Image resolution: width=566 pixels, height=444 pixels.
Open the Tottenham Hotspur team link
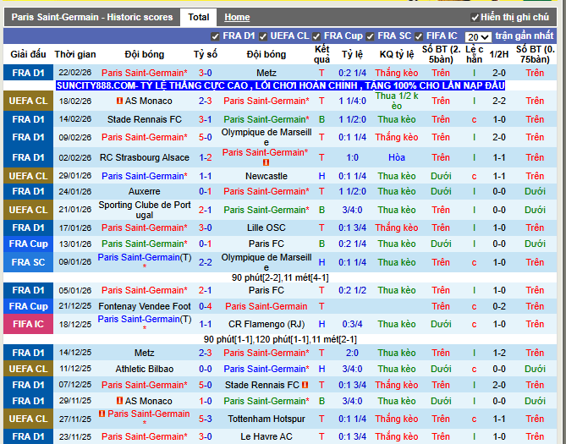(265, 419)
